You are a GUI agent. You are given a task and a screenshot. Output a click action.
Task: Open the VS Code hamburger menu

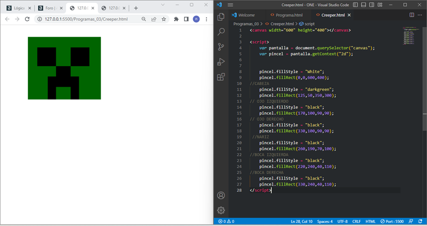pos(230,5)
